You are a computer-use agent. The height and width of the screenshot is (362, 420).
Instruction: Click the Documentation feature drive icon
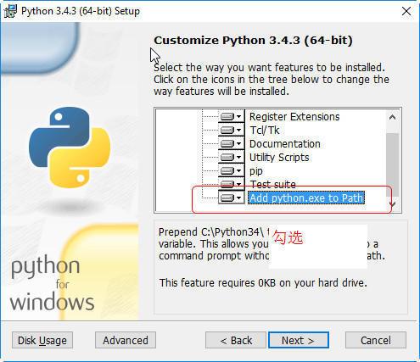(x=231, y=143)
